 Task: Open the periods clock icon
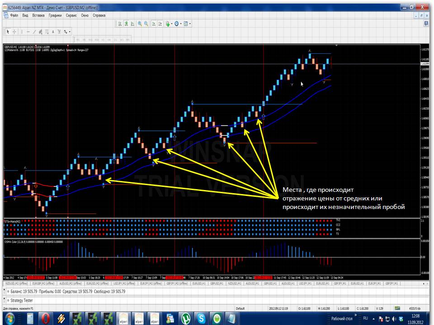[x=177, y=24]
